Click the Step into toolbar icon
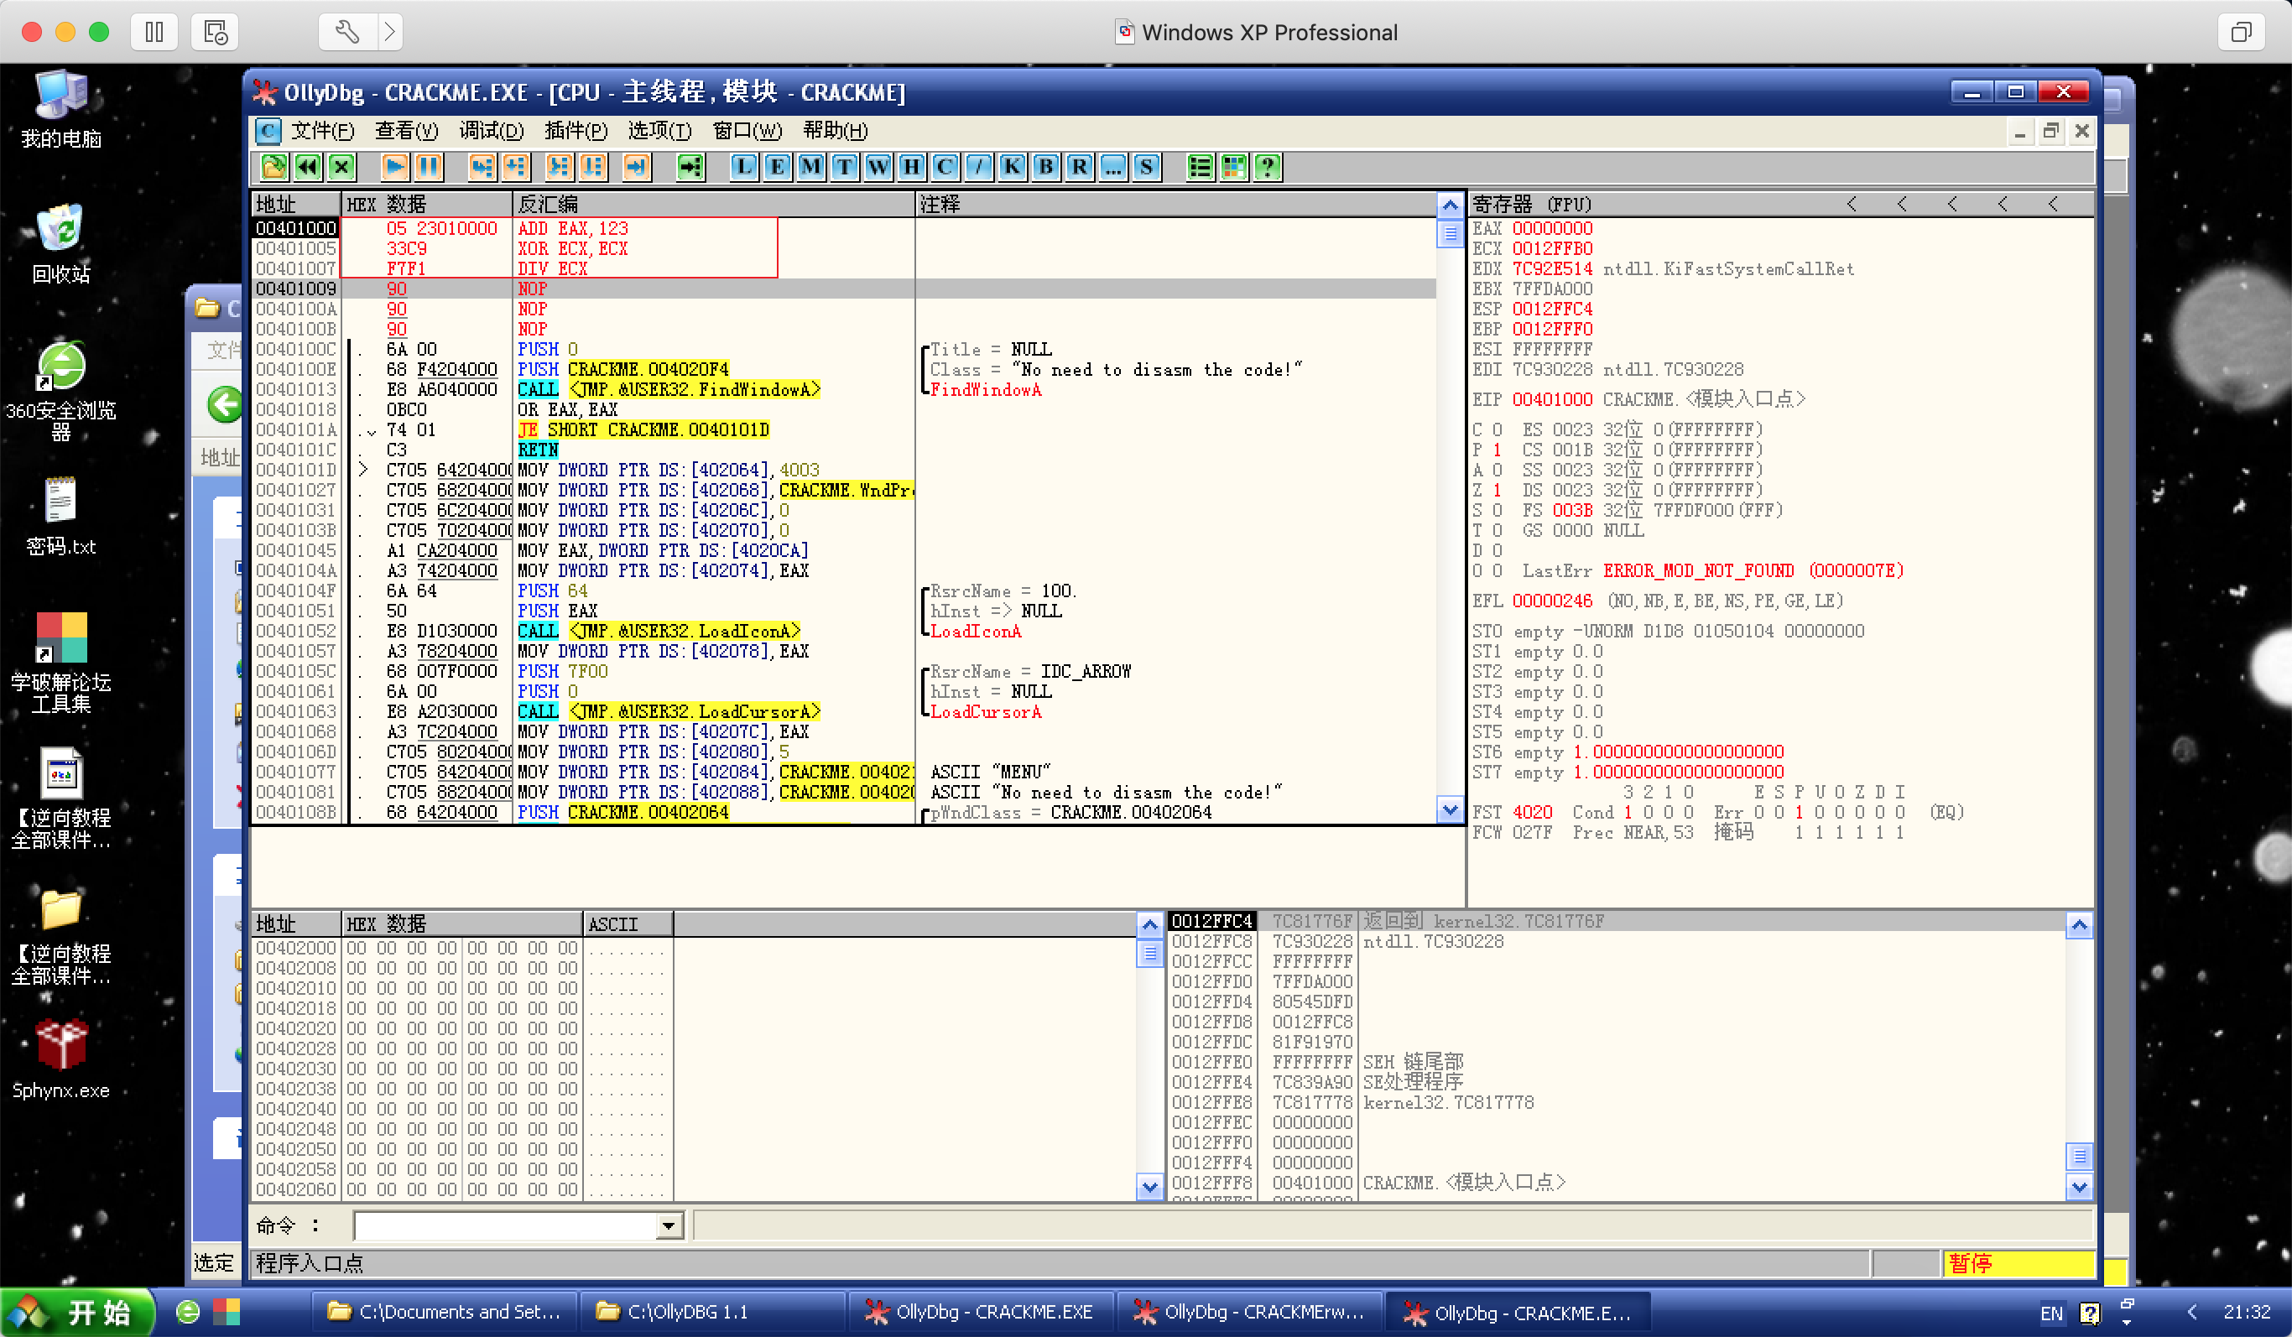 [482, 168]
